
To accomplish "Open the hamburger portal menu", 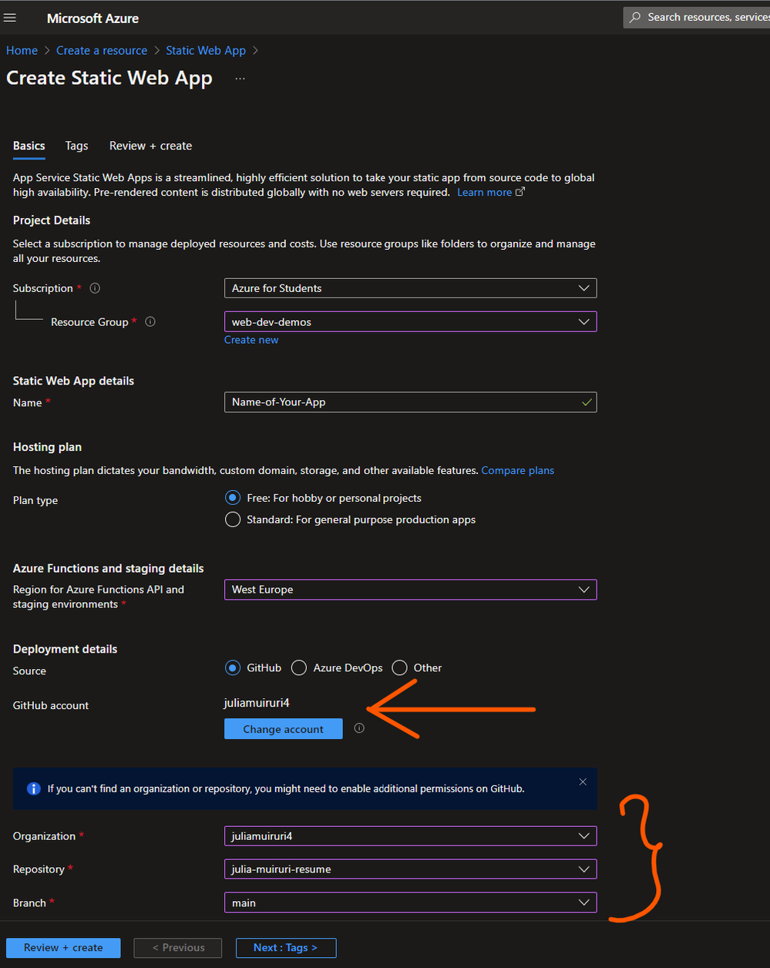I will [10, 18].
